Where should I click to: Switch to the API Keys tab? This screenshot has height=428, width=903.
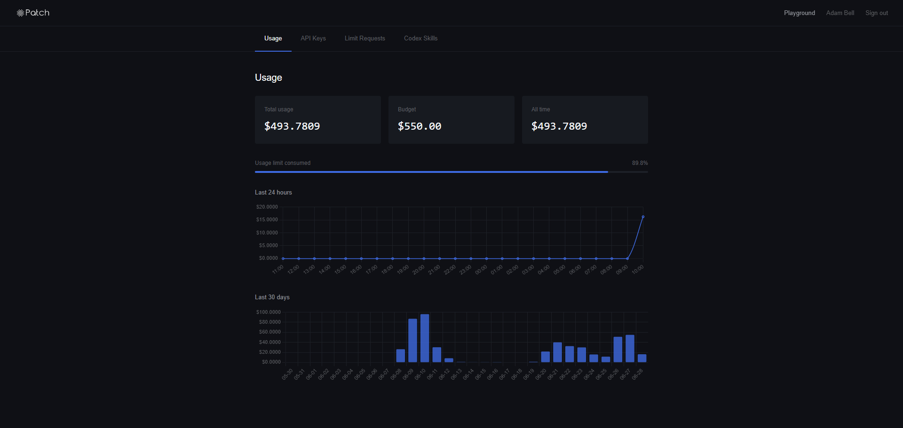[x=313, y=39]
